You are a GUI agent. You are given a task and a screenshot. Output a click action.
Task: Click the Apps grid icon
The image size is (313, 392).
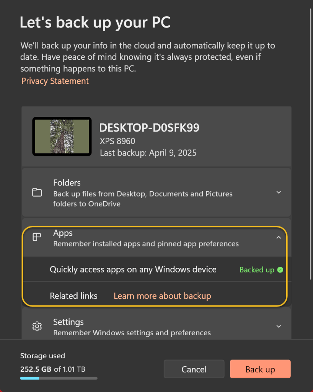click(x=37, y=238)
